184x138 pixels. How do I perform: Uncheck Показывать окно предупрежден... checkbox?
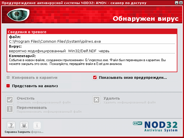[95, 77]
